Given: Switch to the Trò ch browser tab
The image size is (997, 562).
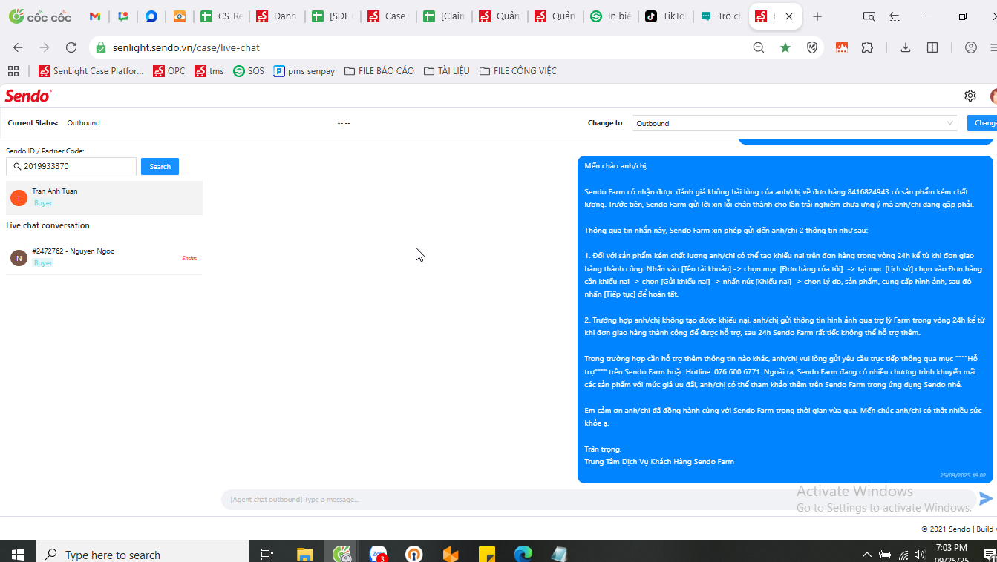Looking at the screenshot, I should tap(722, 16).
